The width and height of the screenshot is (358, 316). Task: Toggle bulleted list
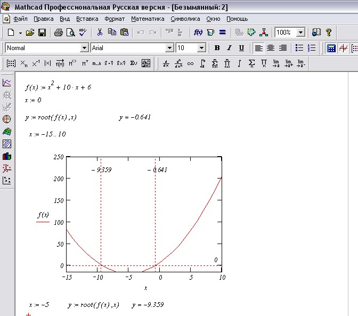[299, 48]
